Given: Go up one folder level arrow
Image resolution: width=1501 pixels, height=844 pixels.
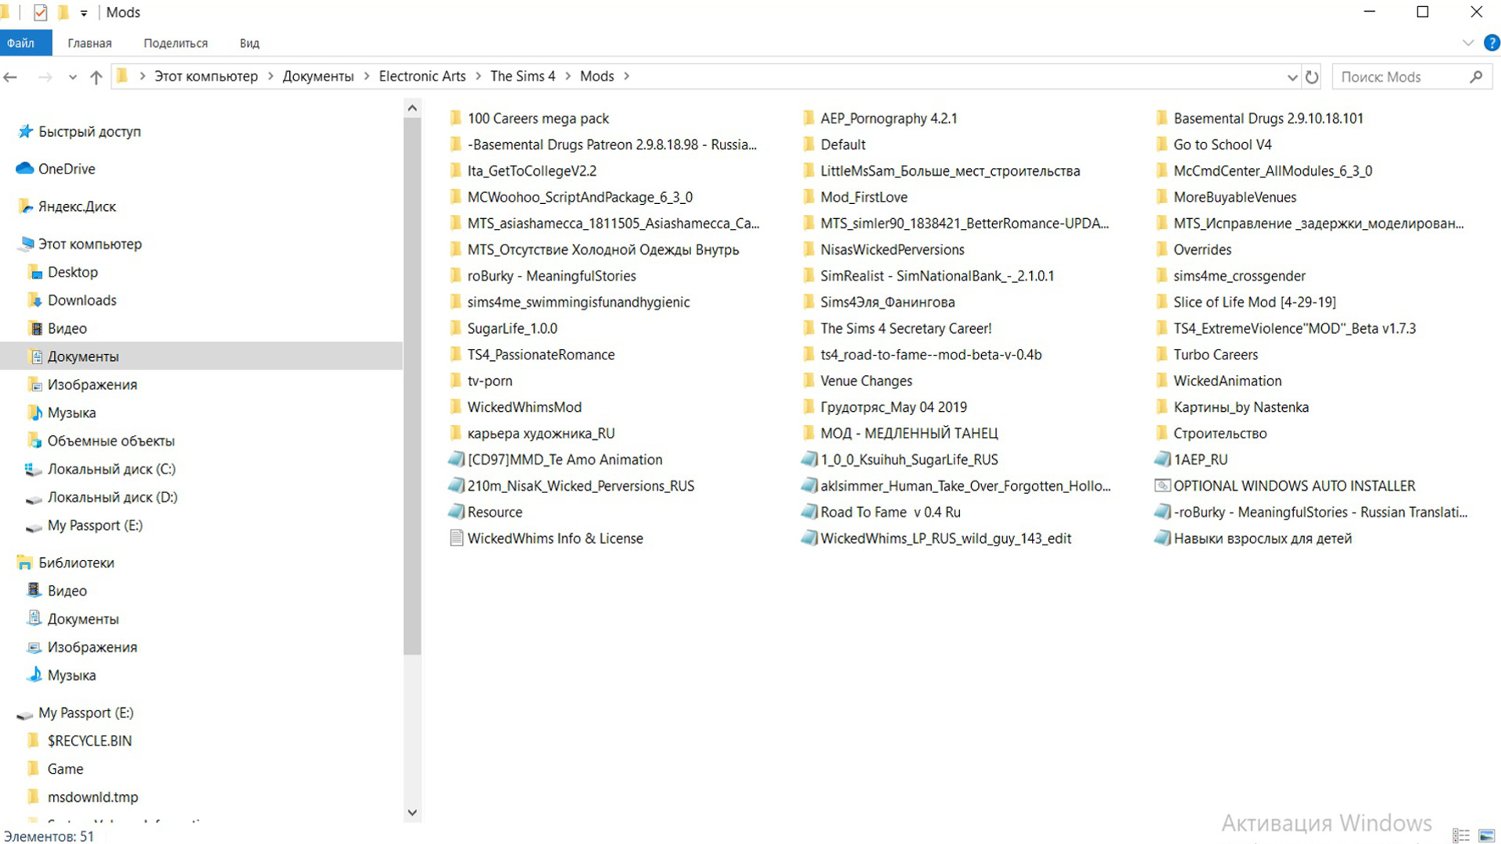Looking at the screenshot, I should click(96, 77).
